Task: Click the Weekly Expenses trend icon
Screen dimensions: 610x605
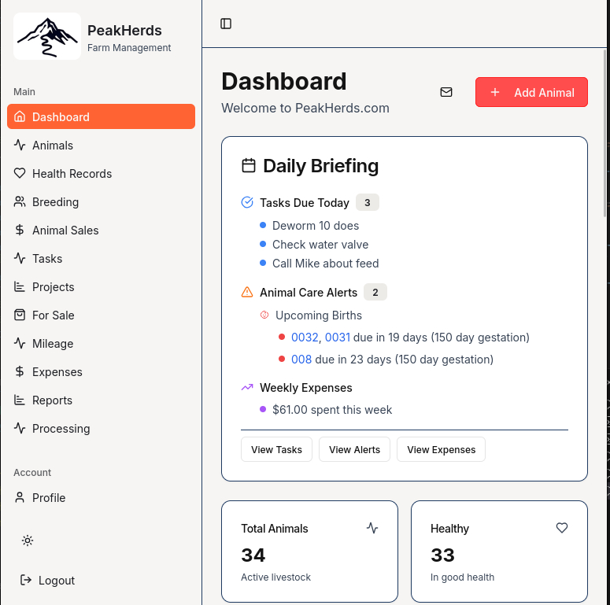Action: click(x=247, y=387)
